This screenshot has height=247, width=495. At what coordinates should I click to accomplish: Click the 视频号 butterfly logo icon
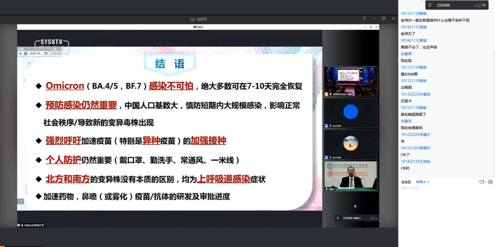(x=192, y=19)
